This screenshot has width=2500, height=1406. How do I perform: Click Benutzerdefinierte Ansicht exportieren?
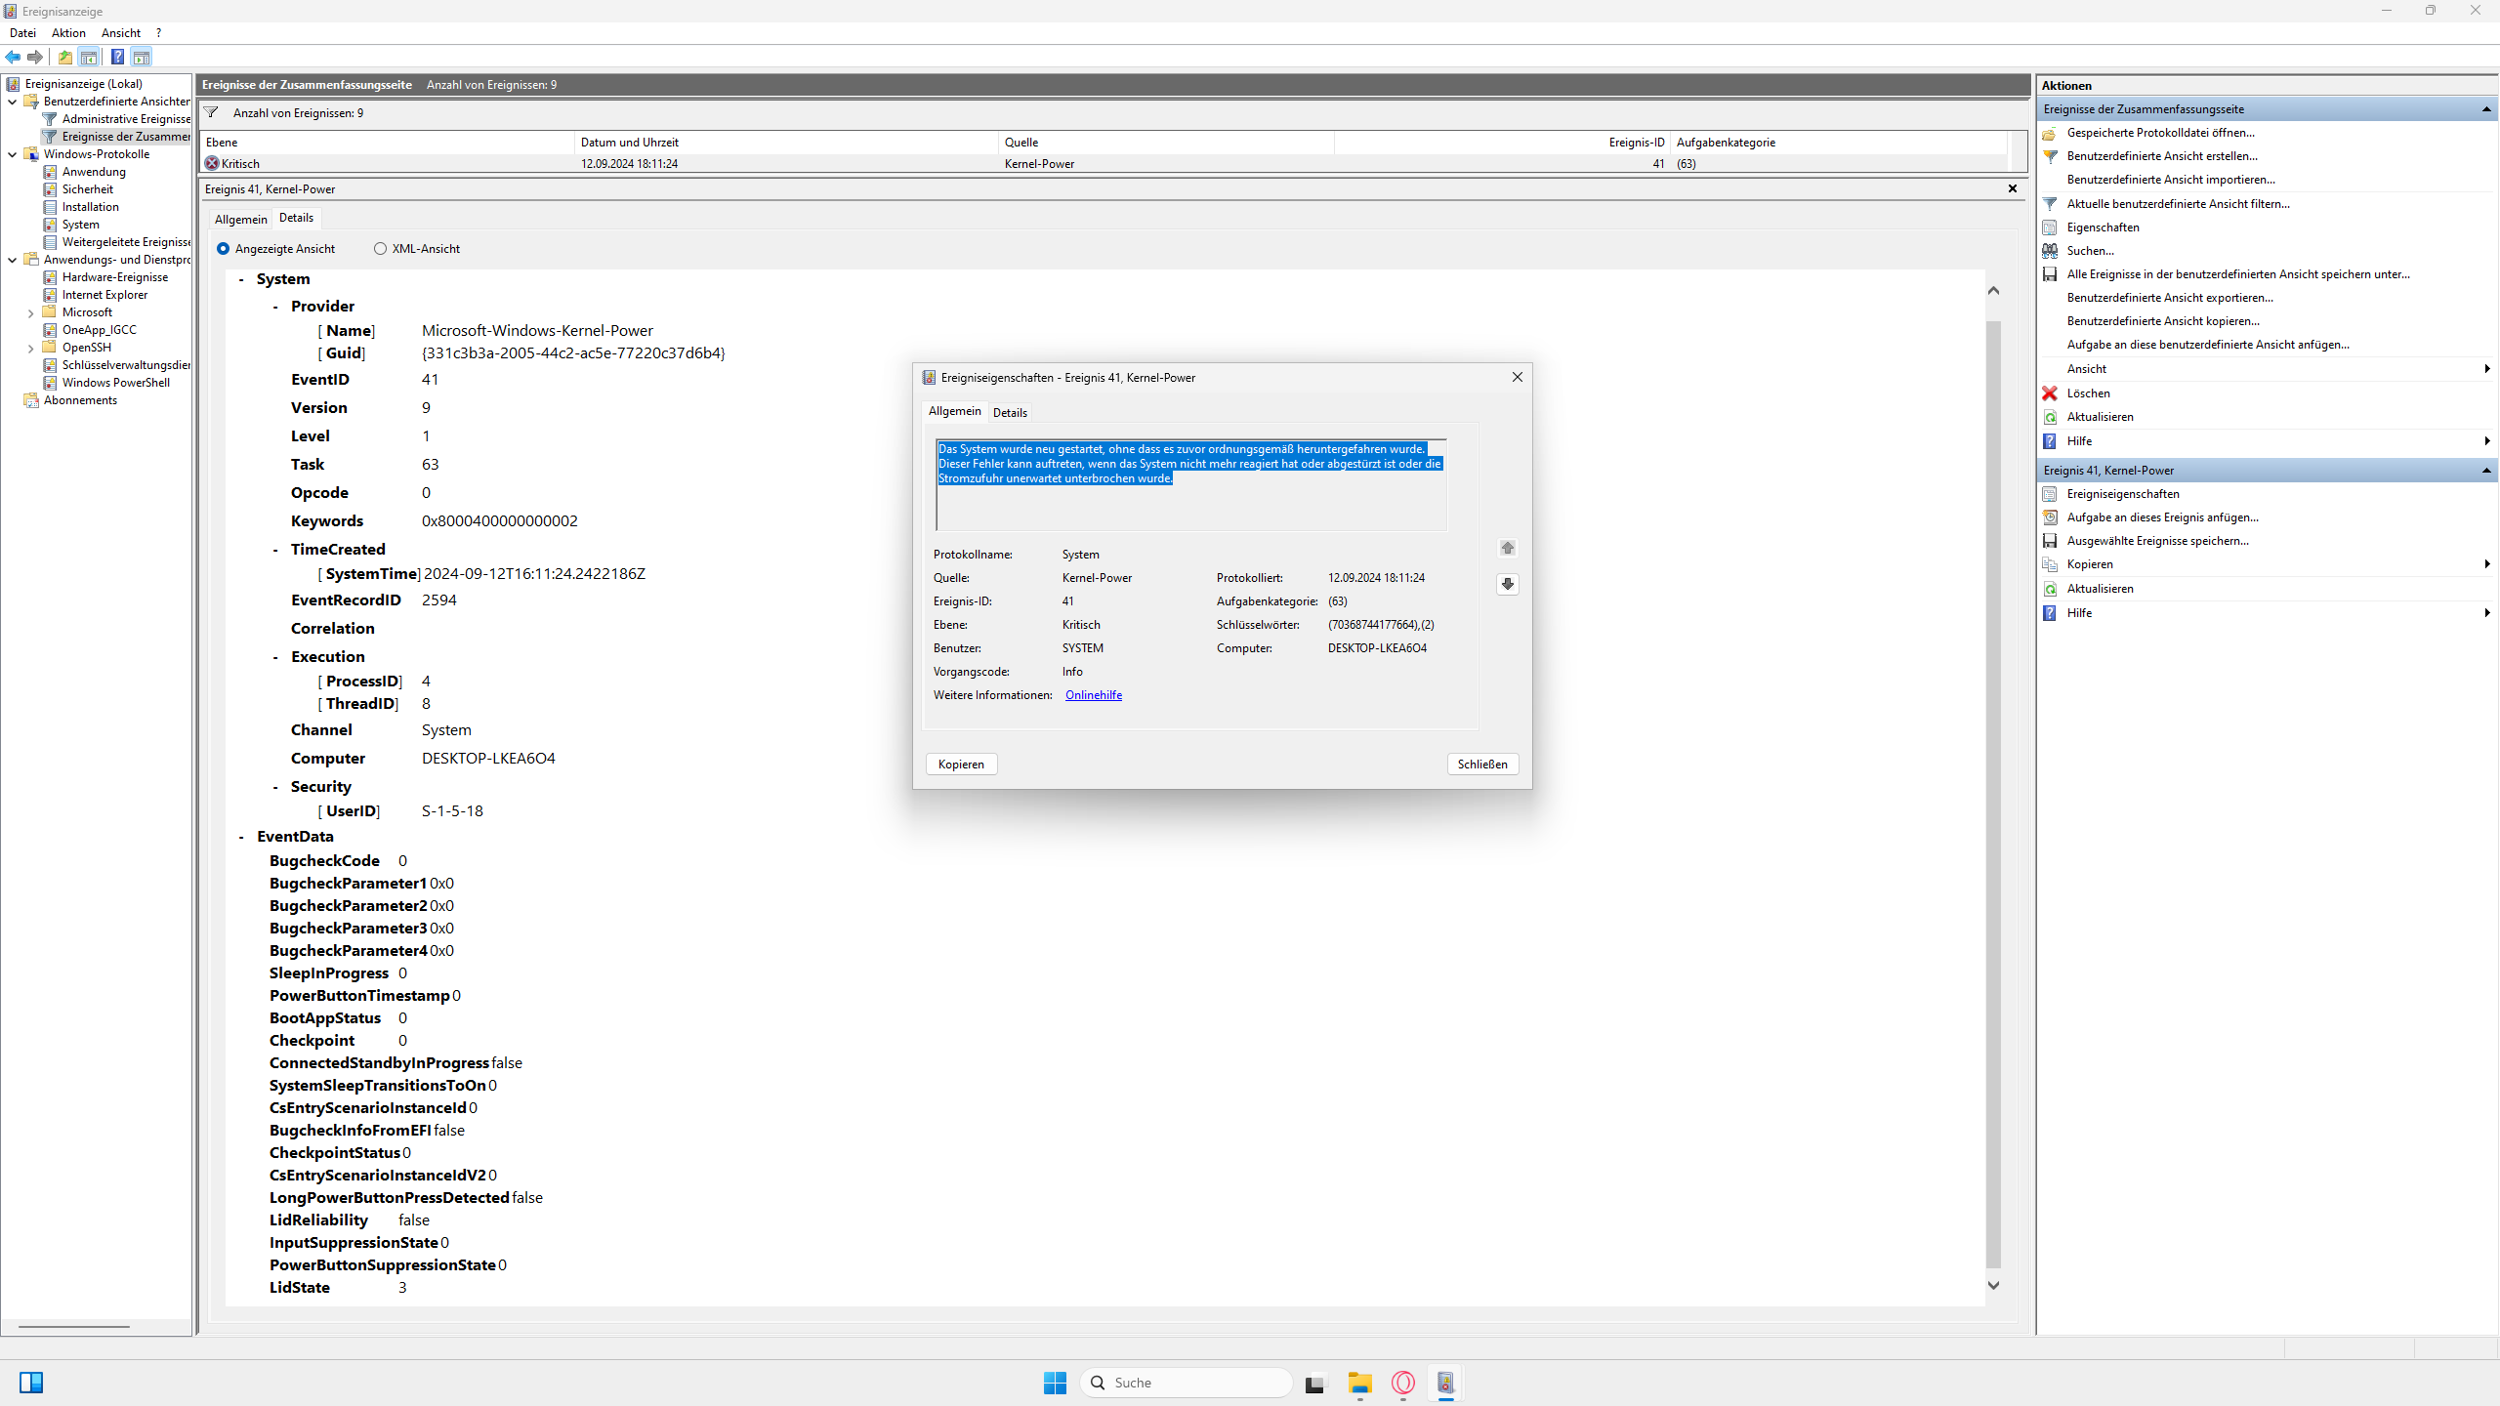coord(2170,297)
